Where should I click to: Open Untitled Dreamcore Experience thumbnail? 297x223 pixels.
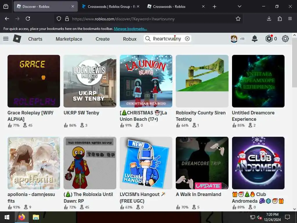(258, 81)
